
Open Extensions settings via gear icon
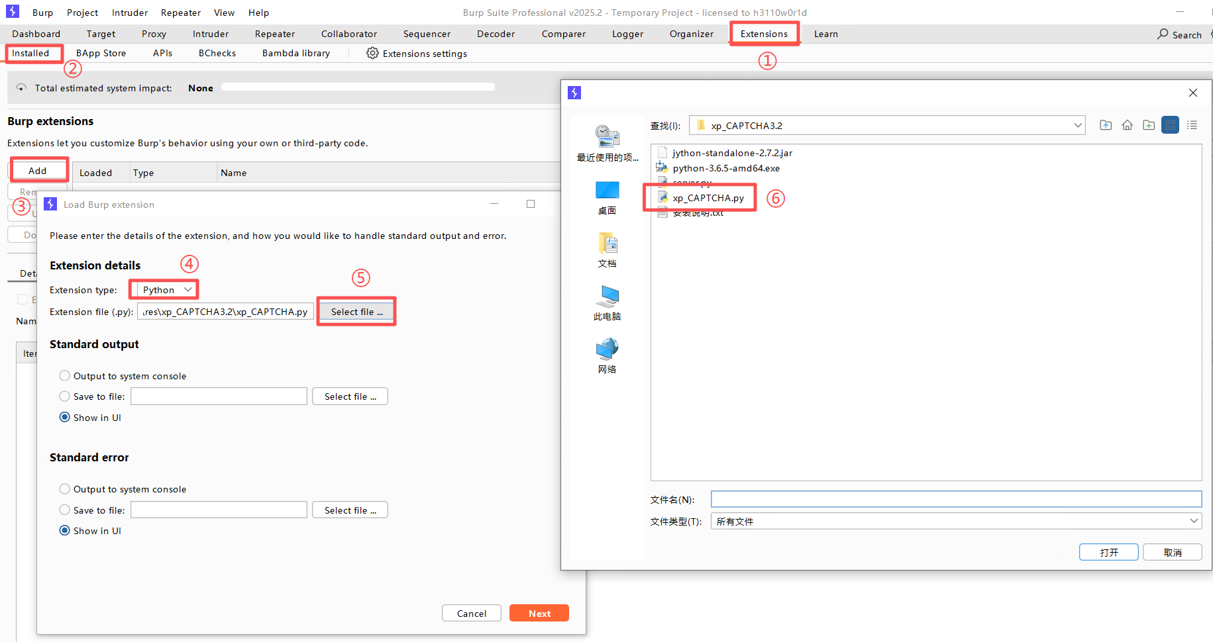pos(373,53)
